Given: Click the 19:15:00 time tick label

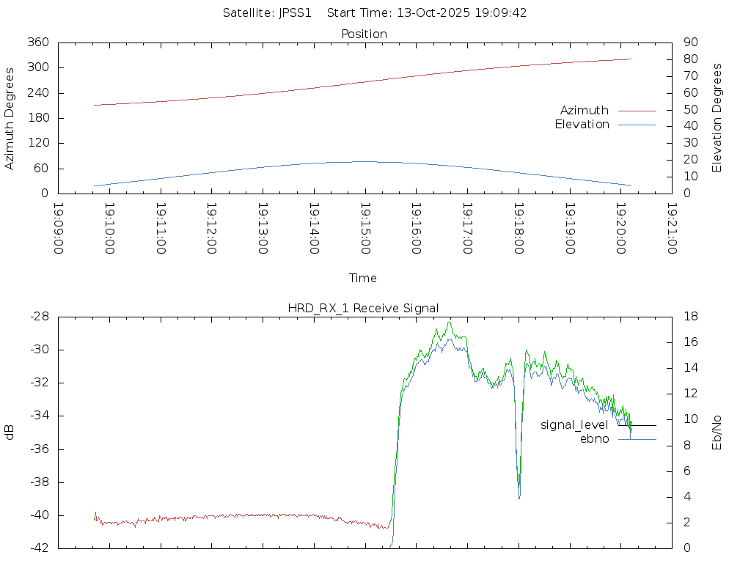Looking at the screenshot, I should pyautogui.click(x=365, y=229).
